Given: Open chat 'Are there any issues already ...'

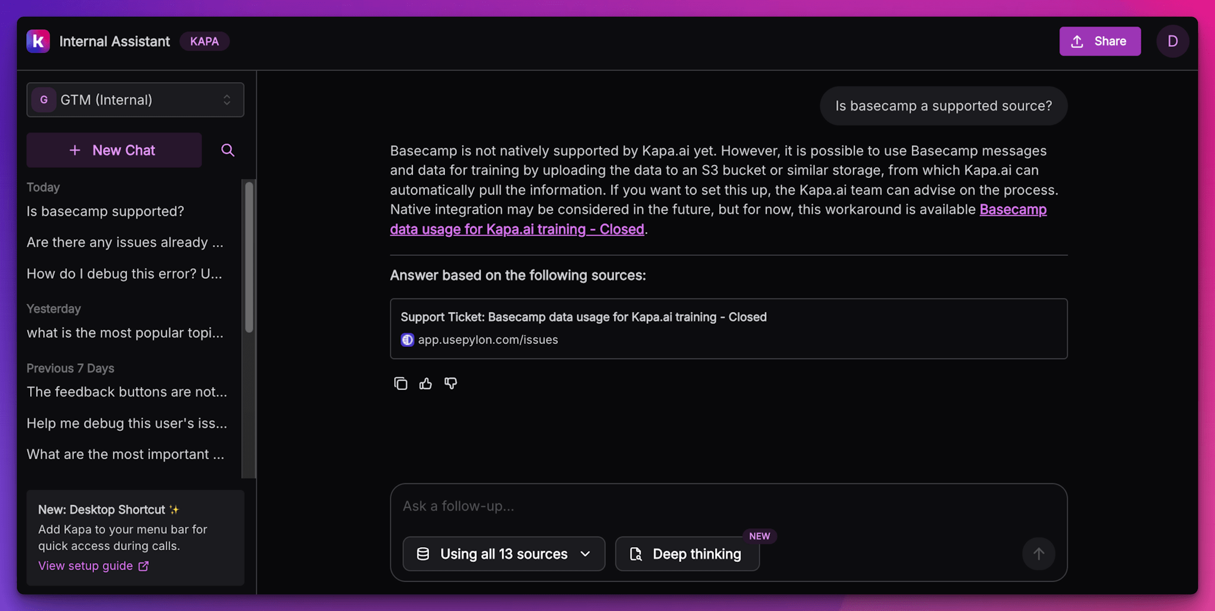Looking at the screenshot, I should [x=125, y=242].
